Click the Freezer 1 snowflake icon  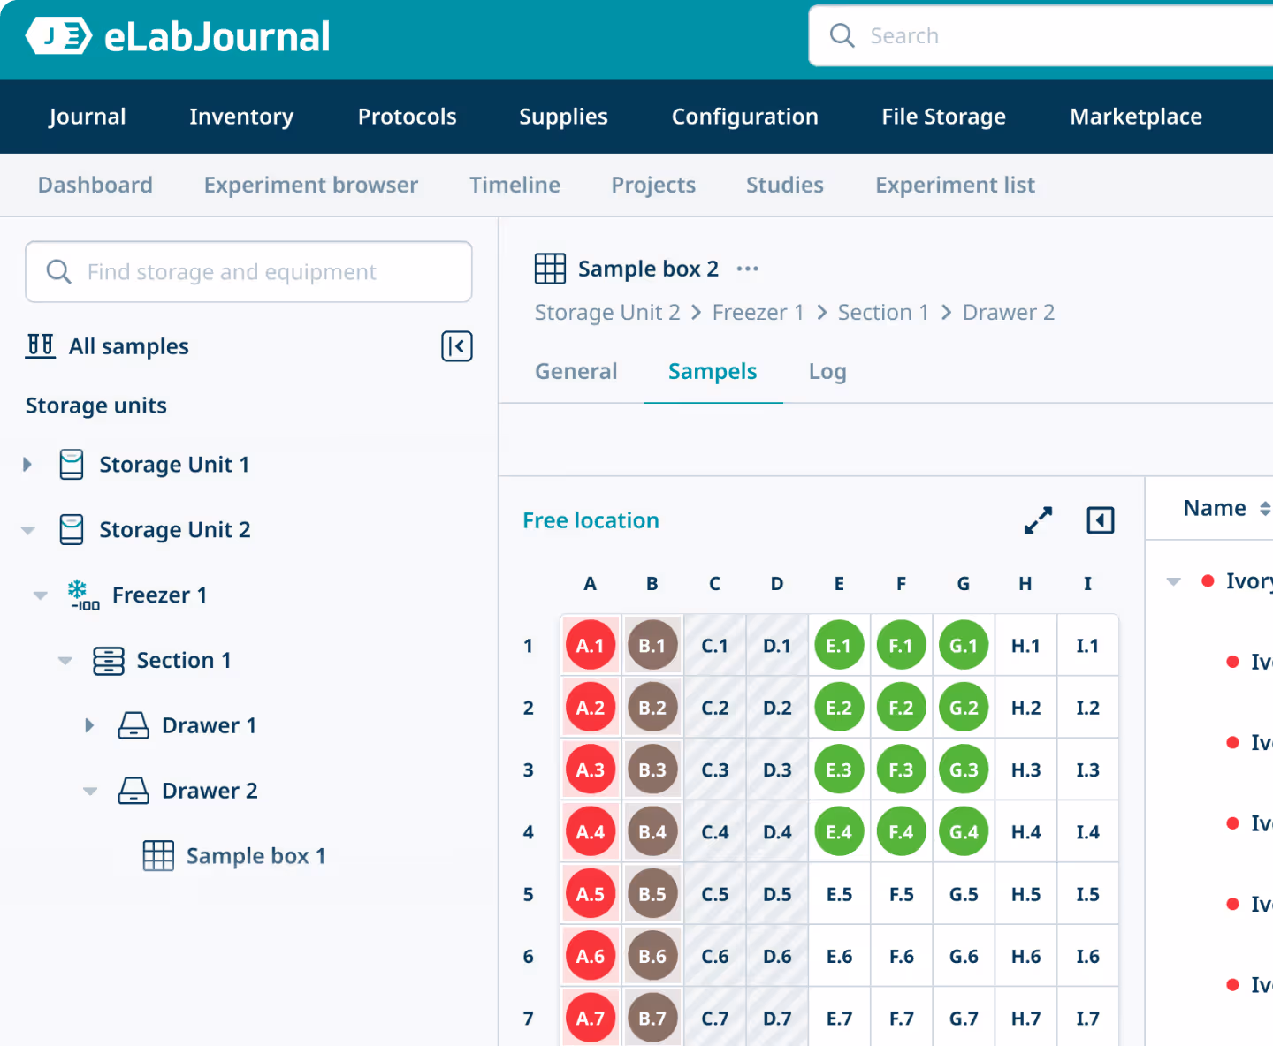click(x=83, y=595)
